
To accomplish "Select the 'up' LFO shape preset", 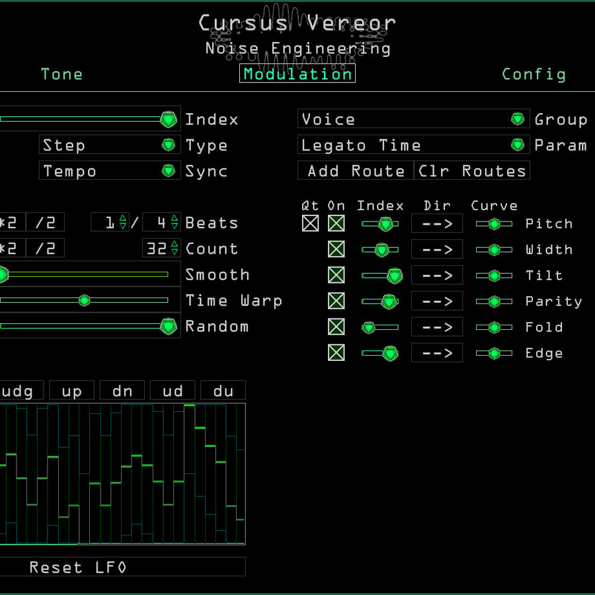I will pos(71,391).
